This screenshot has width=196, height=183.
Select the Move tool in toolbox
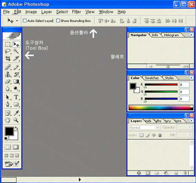point(16,45)
